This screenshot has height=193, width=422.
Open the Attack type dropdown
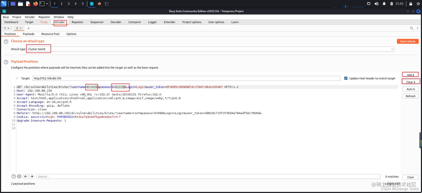point(211,49)
